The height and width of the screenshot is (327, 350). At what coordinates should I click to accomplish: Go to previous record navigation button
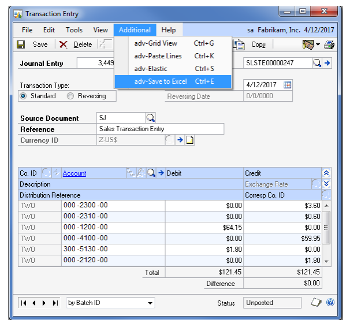tap(34, 303)
